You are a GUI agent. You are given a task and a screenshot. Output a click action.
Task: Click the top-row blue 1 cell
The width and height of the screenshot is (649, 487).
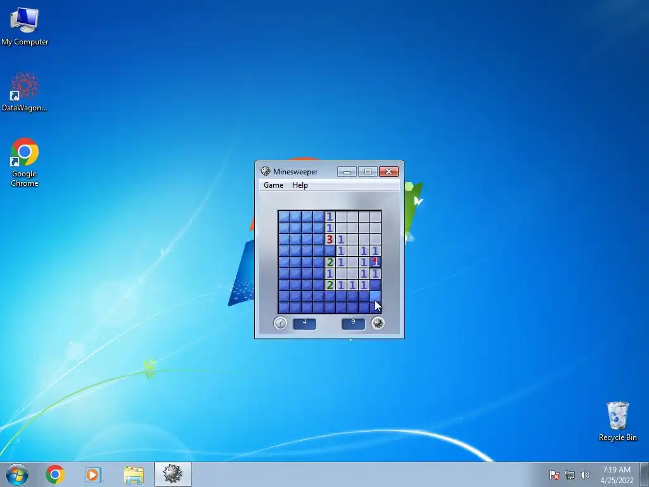330,217
